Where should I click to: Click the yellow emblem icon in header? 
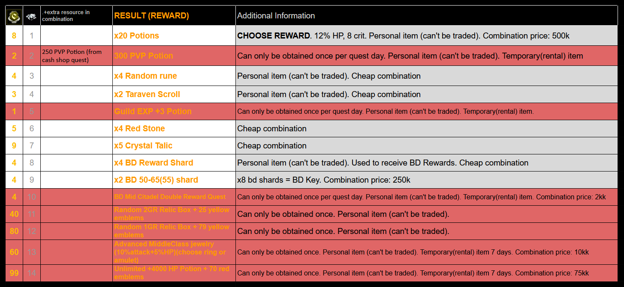[x=14, y=16]
